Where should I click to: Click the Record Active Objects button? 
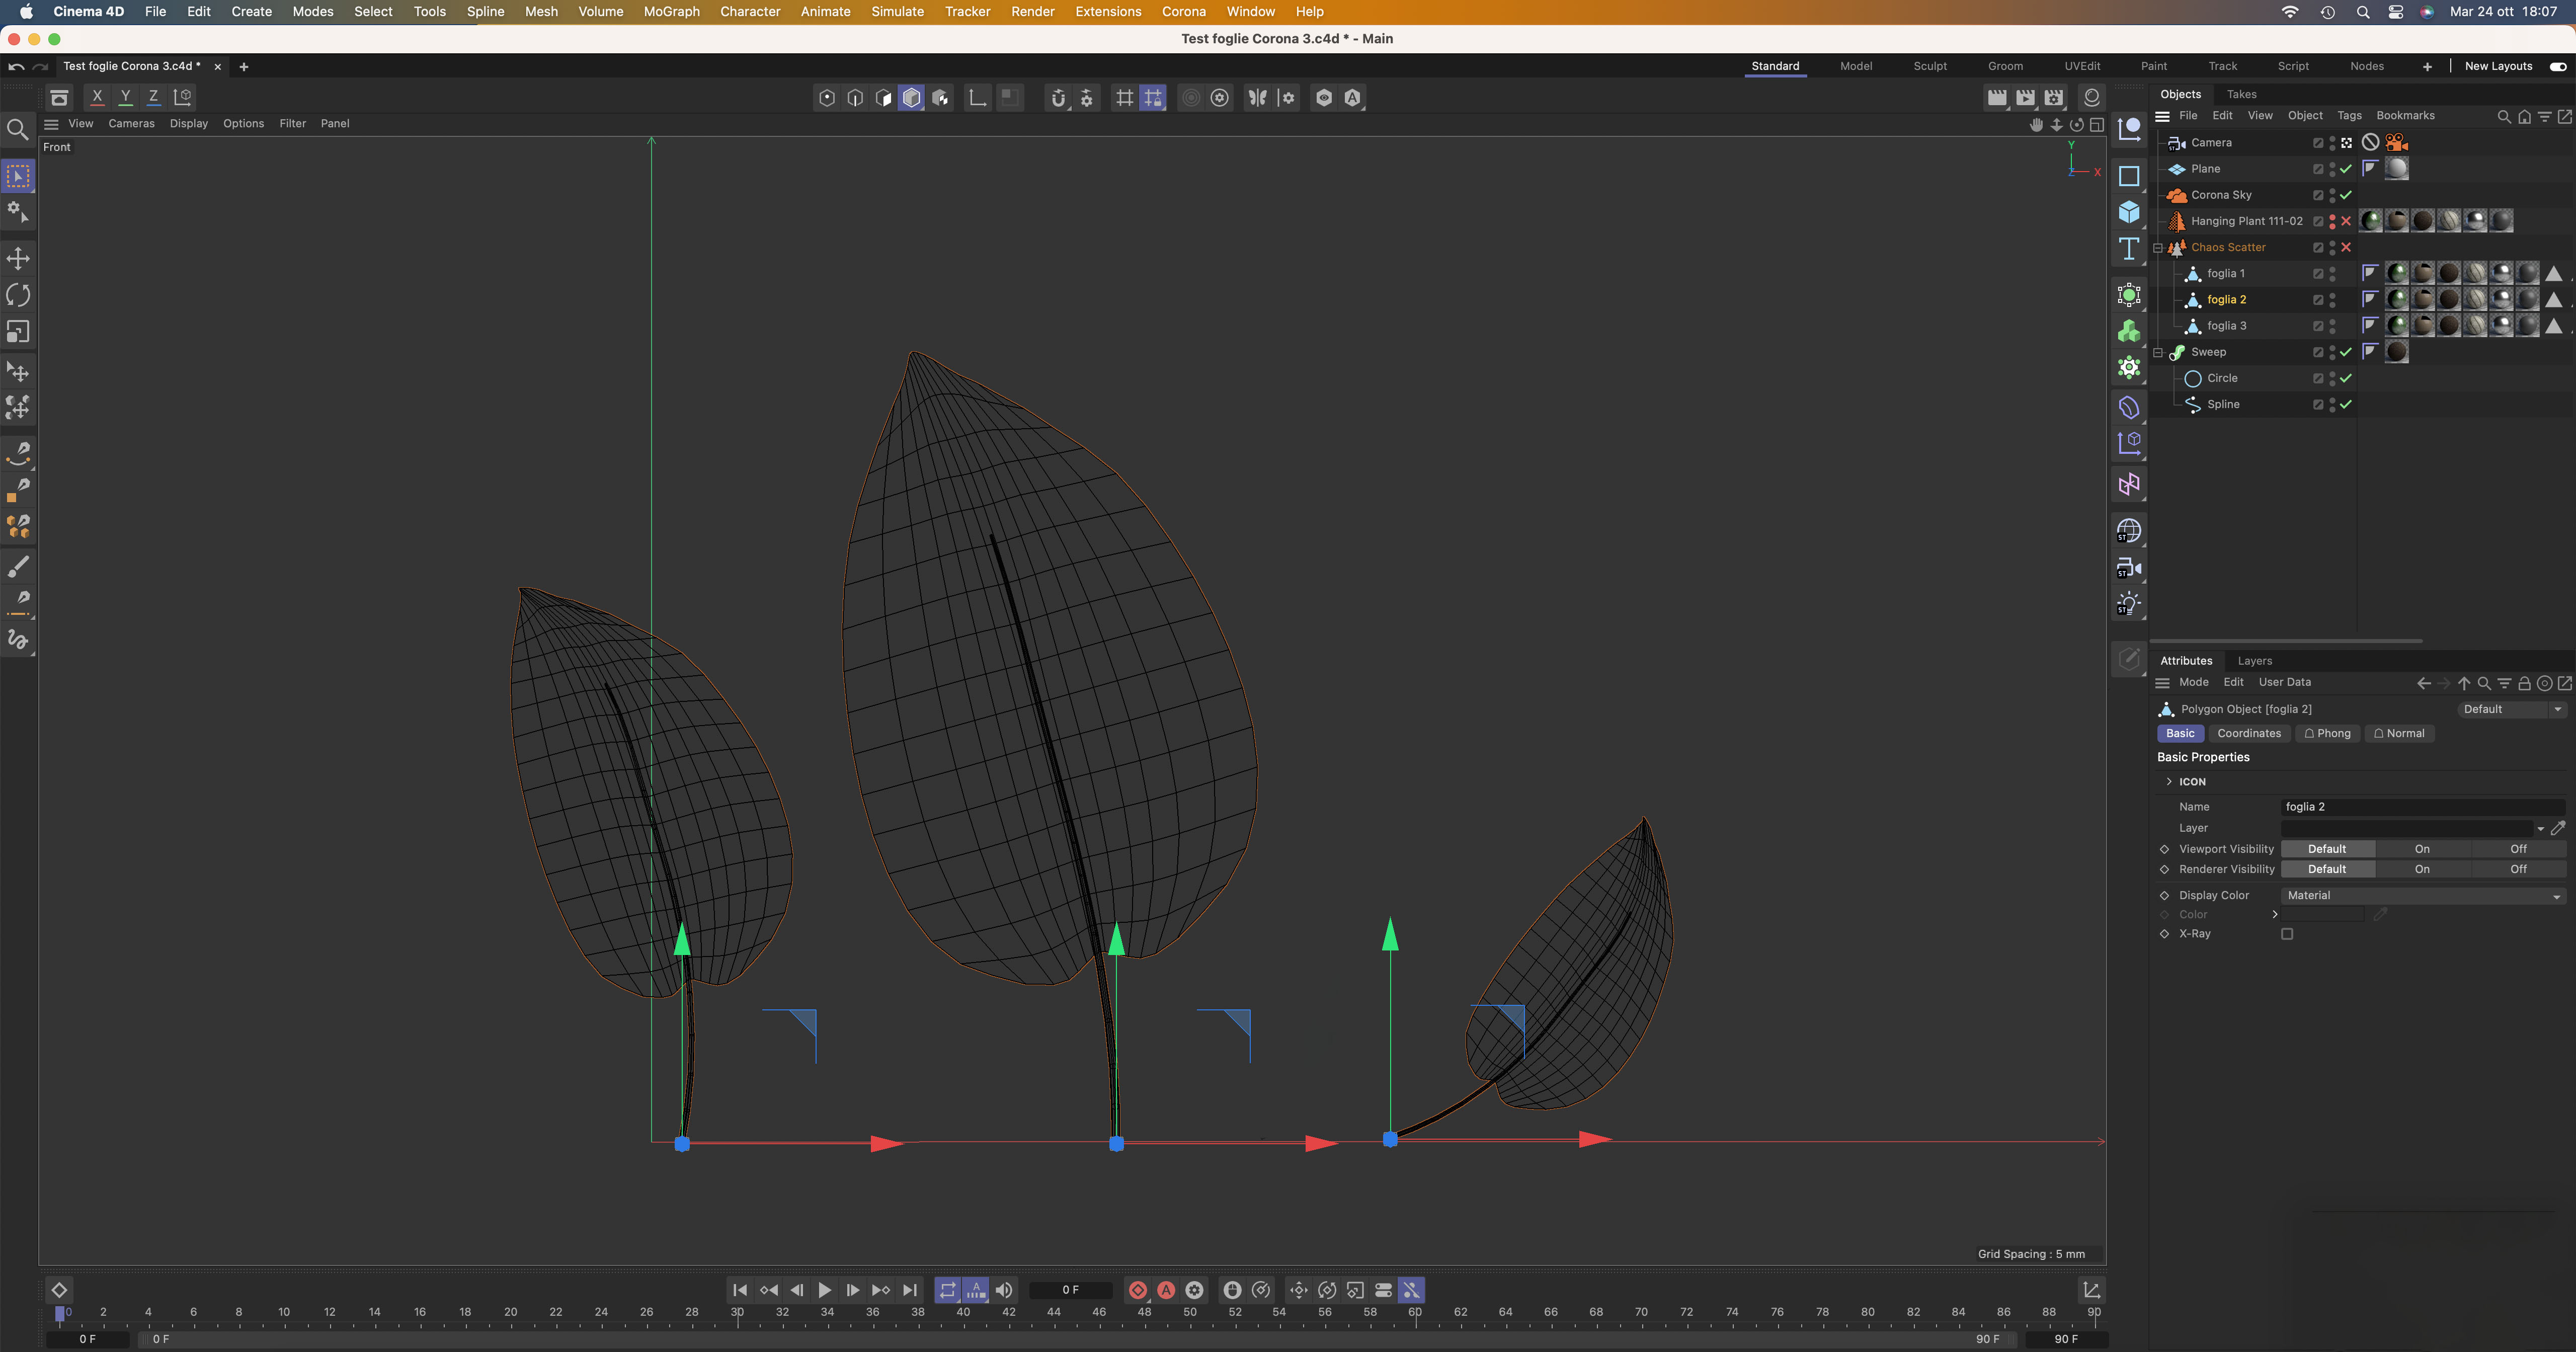[x=1138, y=1290]
